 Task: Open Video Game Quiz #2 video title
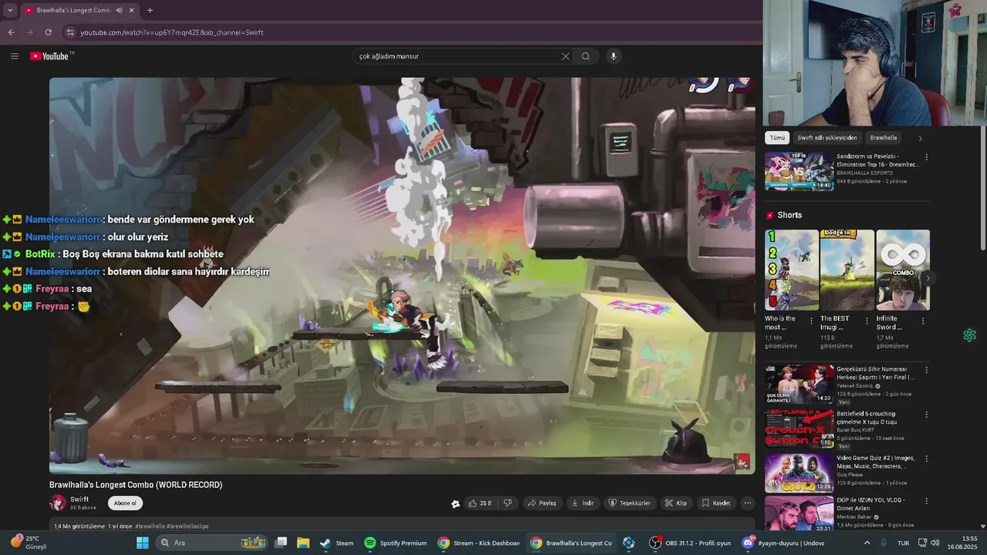(875, 462)
